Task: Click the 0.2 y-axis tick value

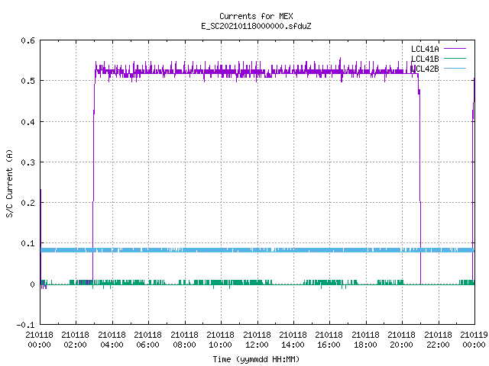Action: coord(28,203)
